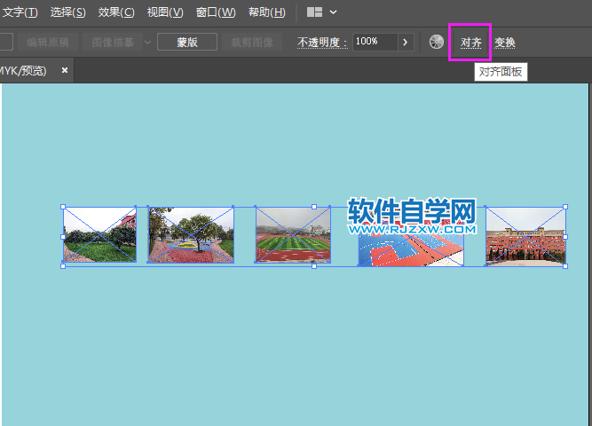Select the green football field photo
This screenshot has width=592, height=426.
coord(293,234)
